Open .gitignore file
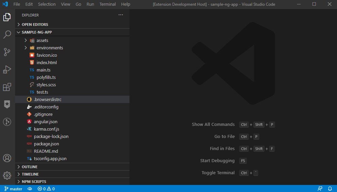The image size is (337, 192). point(72,114)
